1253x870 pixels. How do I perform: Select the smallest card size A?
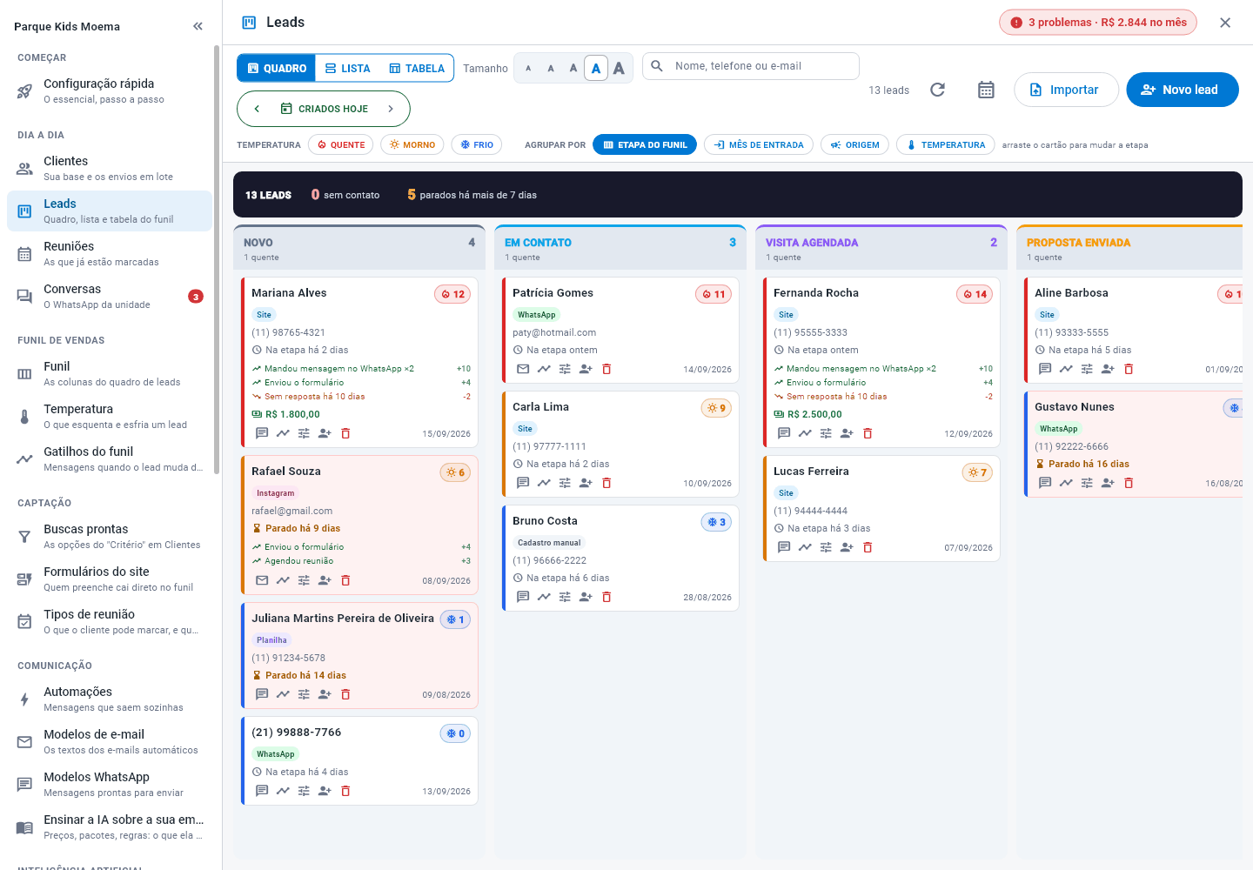click(528, 68)
